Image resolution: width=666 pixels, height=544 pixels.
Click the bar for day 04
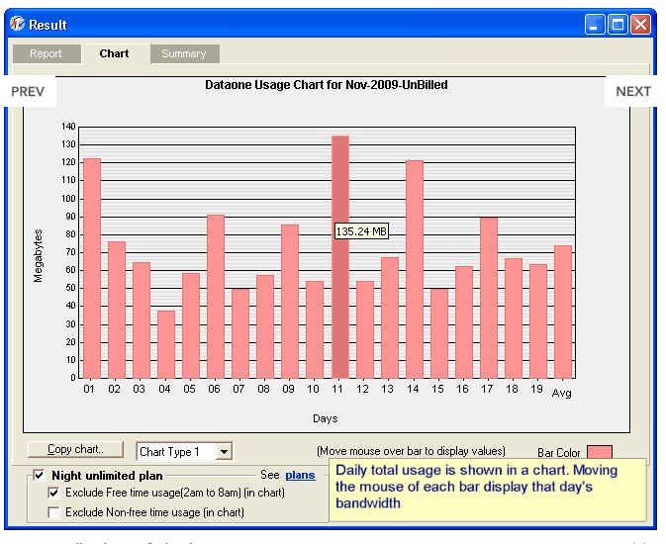tap(166, 344)
